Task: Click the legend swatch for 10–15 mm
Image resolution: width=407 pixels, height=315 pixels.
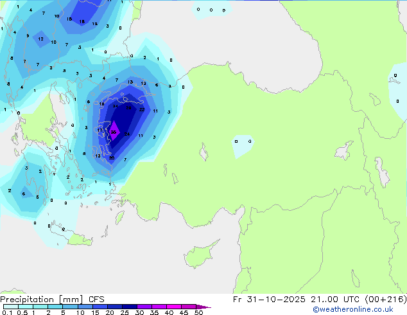Action: (x=85, y=307)
